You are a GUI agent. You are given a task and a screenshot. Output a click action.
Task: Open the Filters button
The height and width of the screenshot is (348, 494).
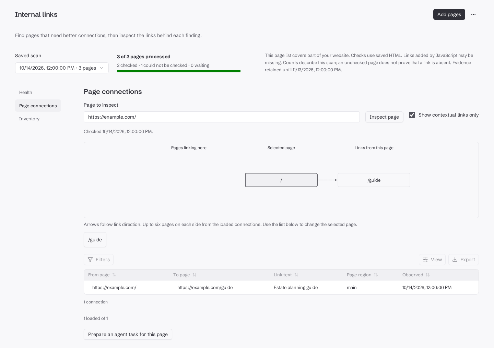click(x=98, y=260)
